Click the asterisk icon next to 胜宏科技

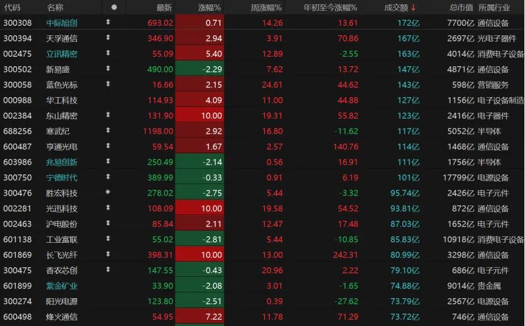[x=108, y=193]
